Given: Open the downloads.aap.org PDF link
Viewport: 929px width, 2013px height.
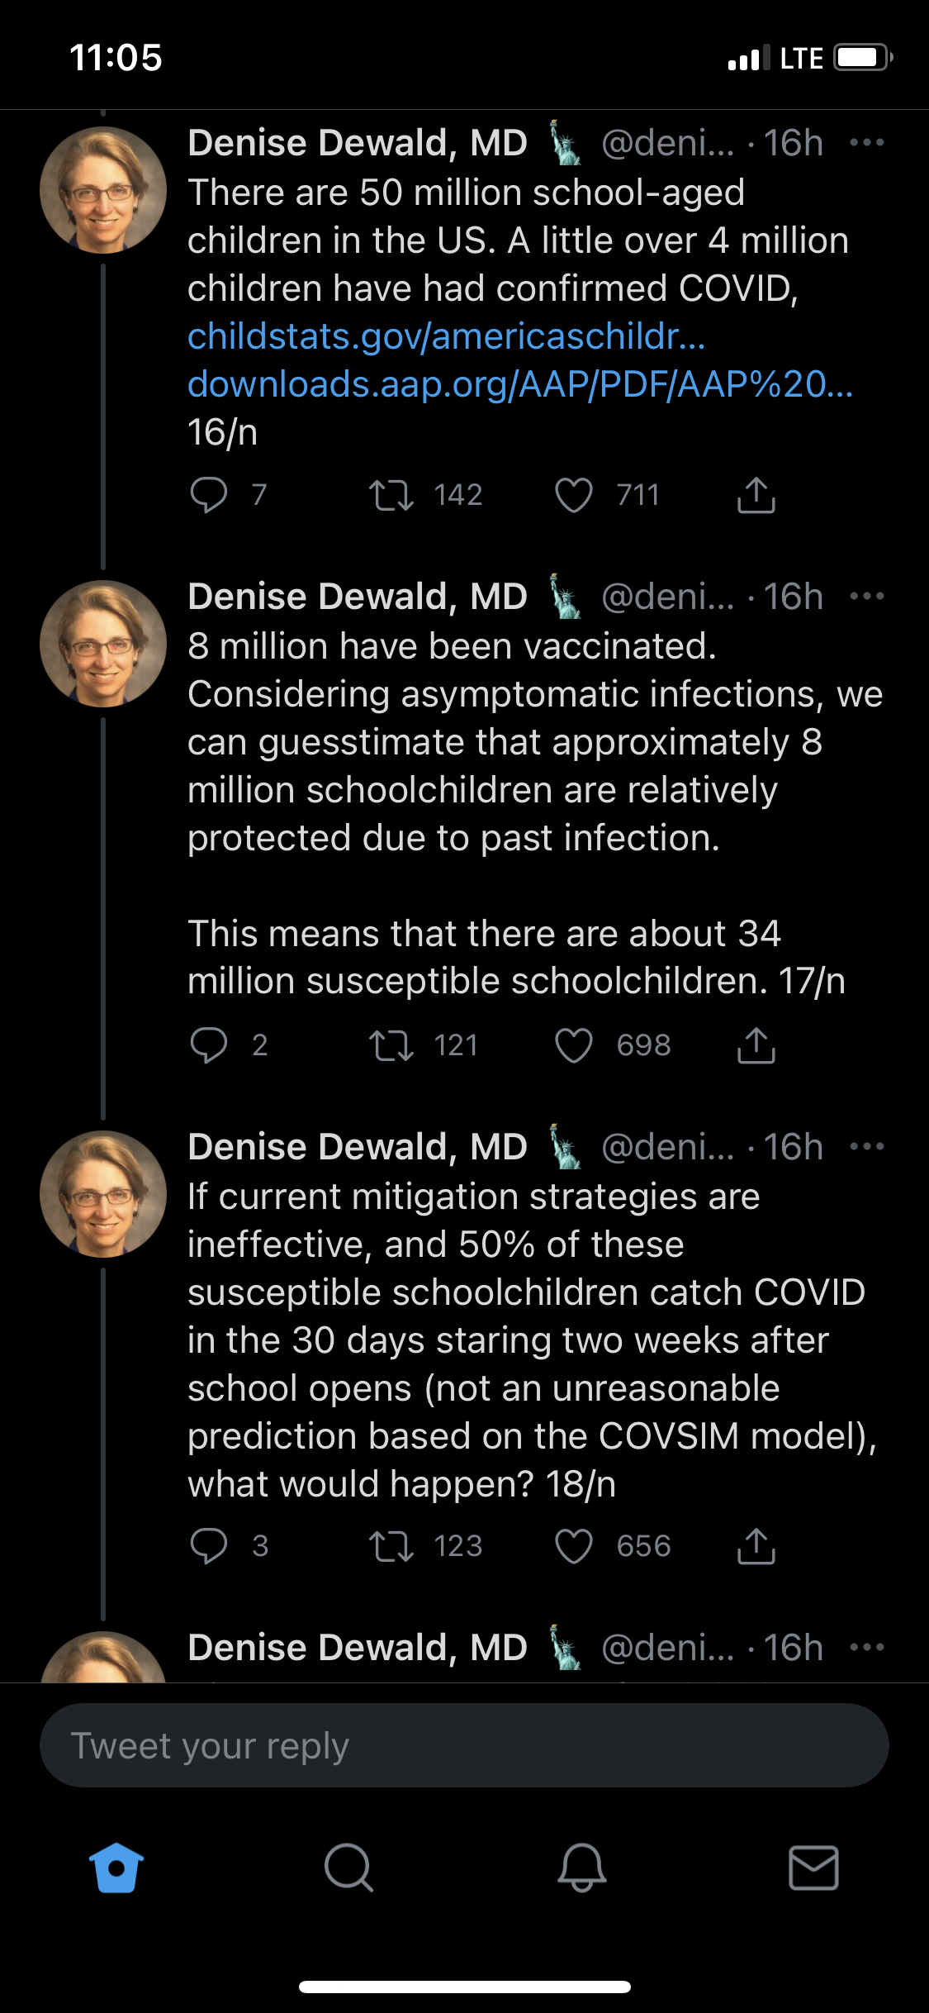Looking at the screenshot, I should point(520,385).
